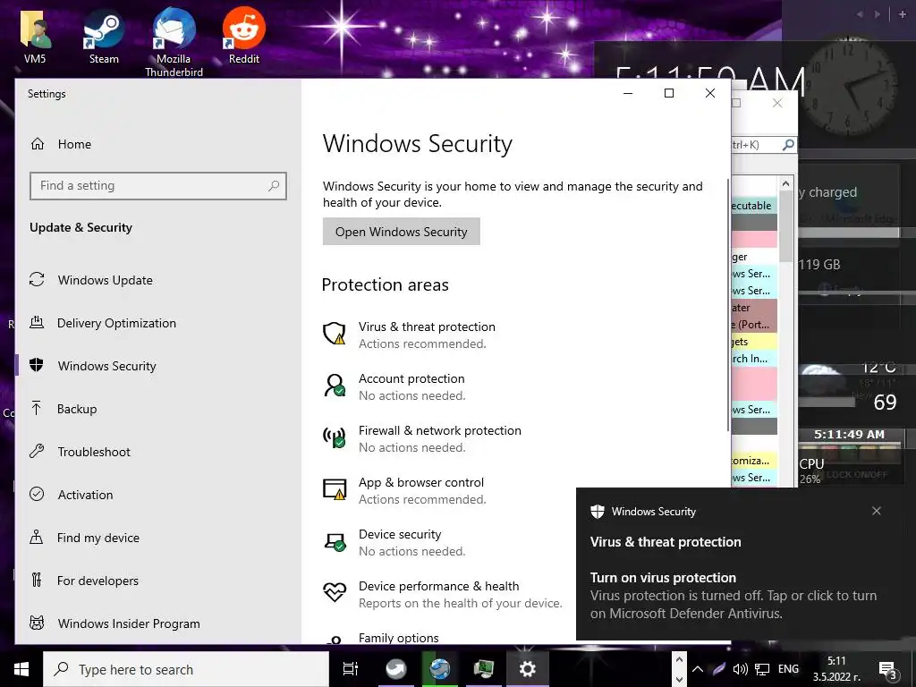Open Task View from the taskbar
916x687 pixels.
click(x=351, y=669)
